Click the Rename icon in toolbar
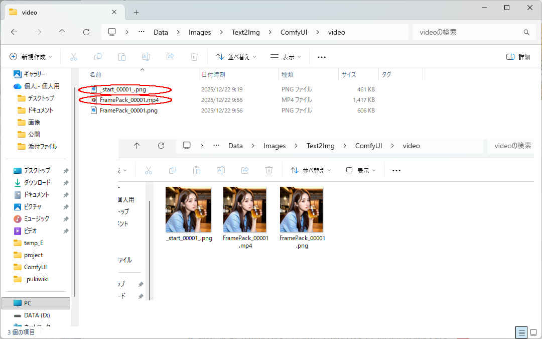Screen dimensions: 542x339 (146, 57)
